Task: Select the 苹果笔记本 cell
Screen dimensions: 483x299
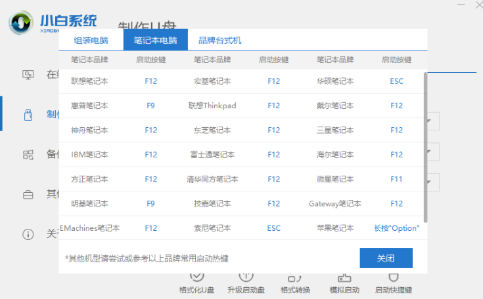Action: (335, 228)
